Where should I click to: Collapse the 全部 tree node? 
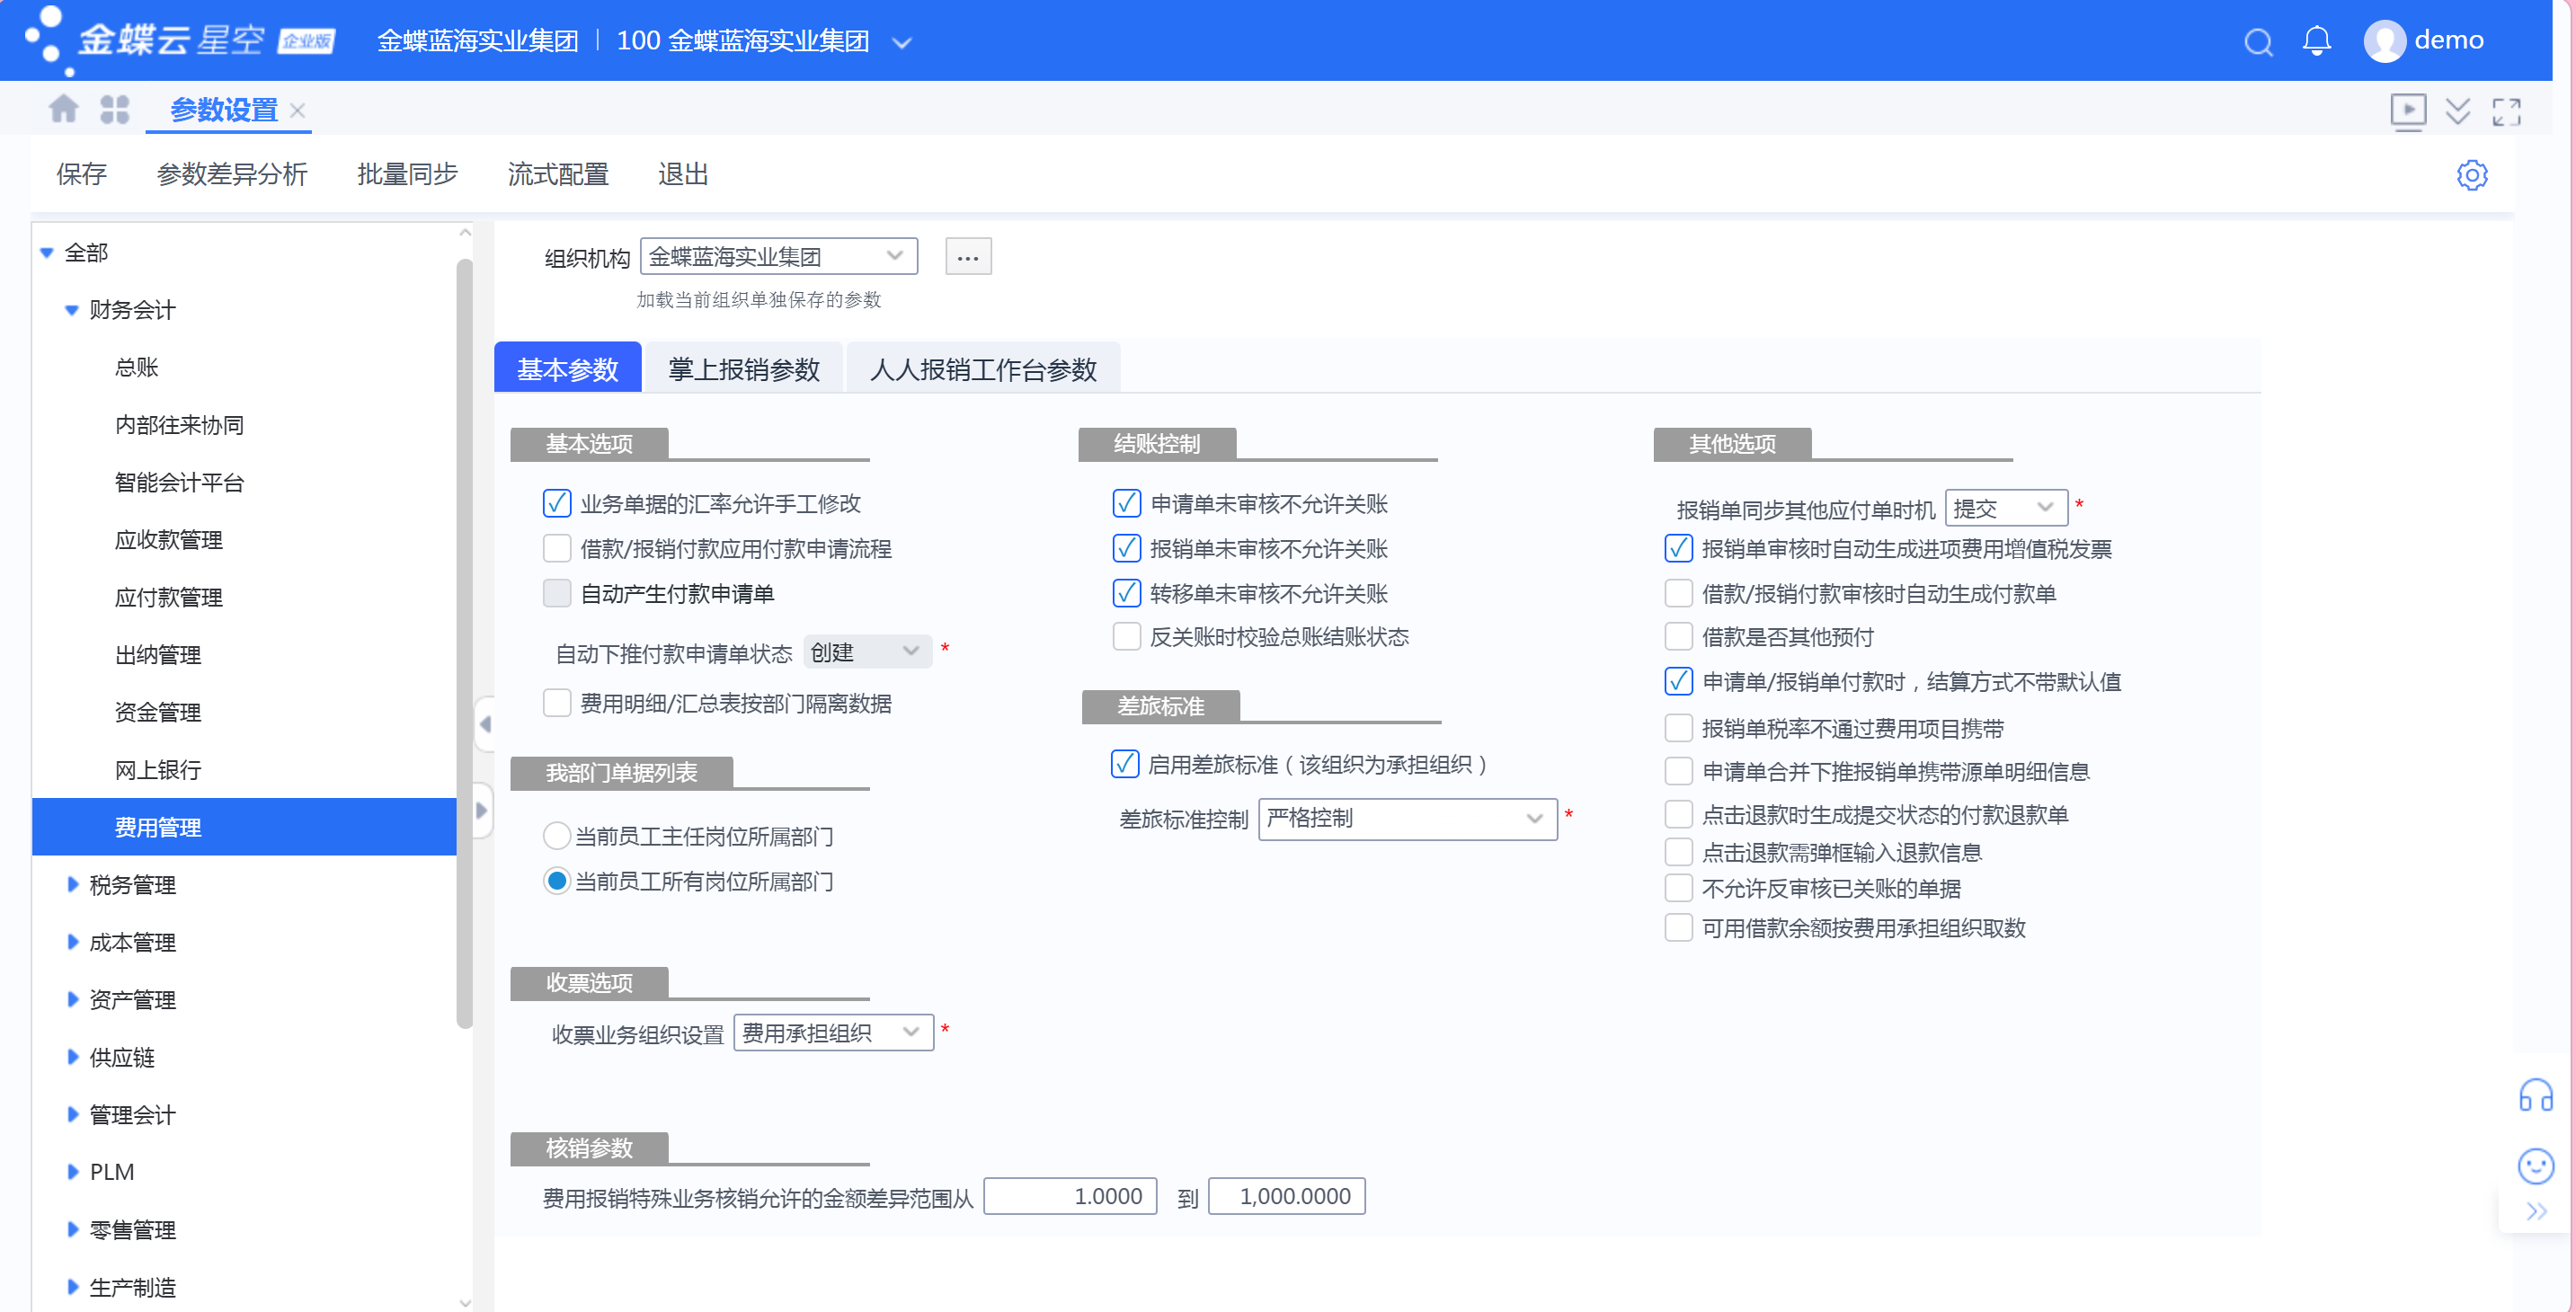click(x=46, y=252)
